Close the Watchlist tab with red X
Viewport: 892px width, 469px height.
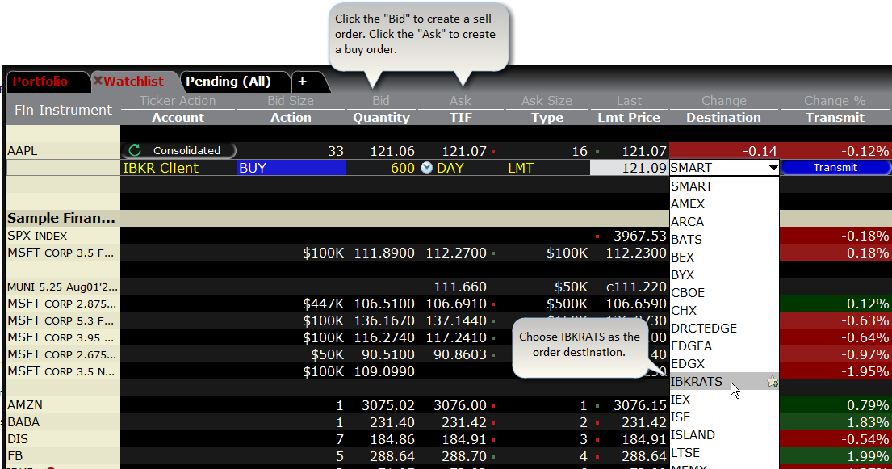98,81
